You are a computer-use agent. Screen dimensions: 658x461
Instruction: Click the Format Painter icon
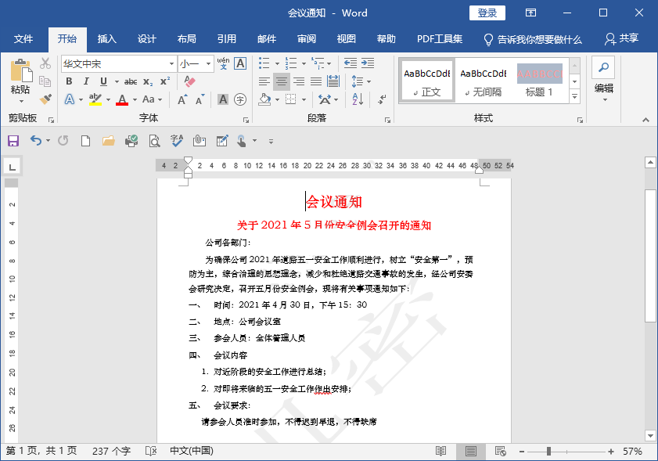tap(45, 98)
